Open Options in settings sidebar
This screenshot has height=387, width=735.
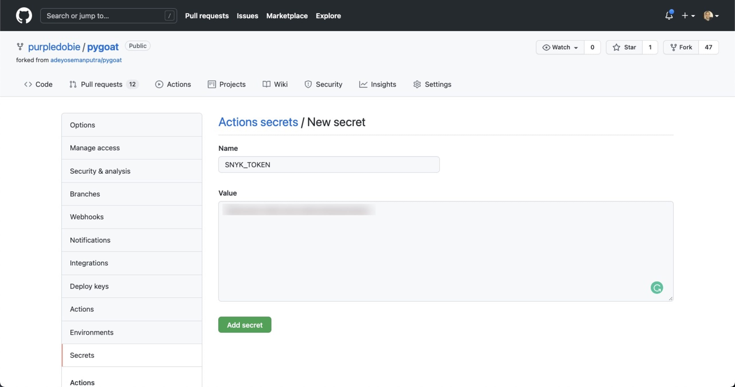click(x=132, y=125)
